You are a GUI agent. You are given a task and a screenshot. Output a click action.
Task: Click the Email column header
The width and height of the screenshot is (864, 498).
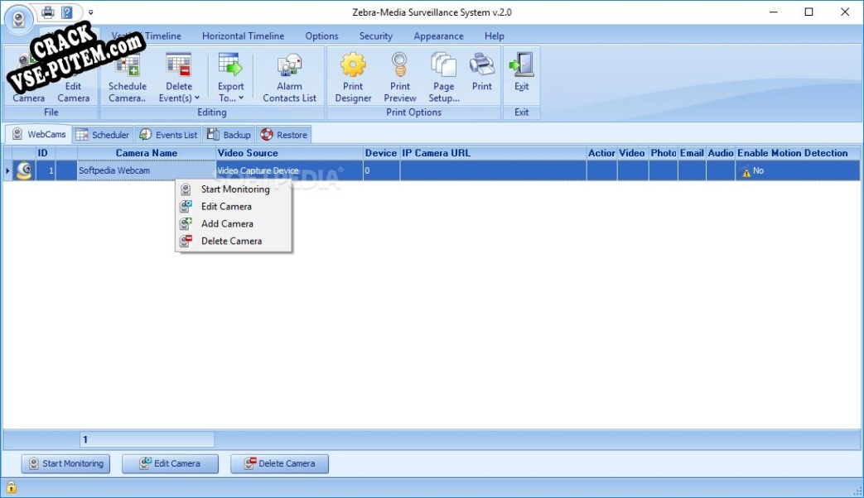(692, 153)
